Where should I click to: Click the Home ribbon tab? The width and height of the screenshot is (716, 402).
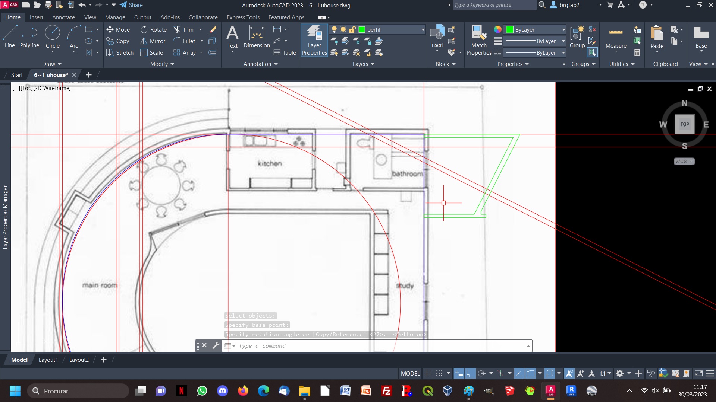click(13, 17)
